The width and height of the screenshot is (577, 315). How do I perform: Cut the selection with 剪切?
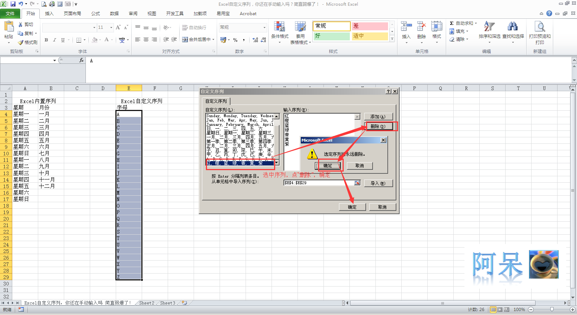click(x=26, y=25)
